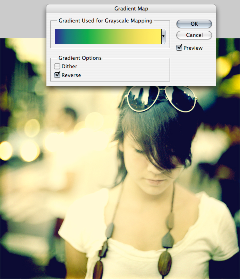Enable the Dither option

[57, 66]
